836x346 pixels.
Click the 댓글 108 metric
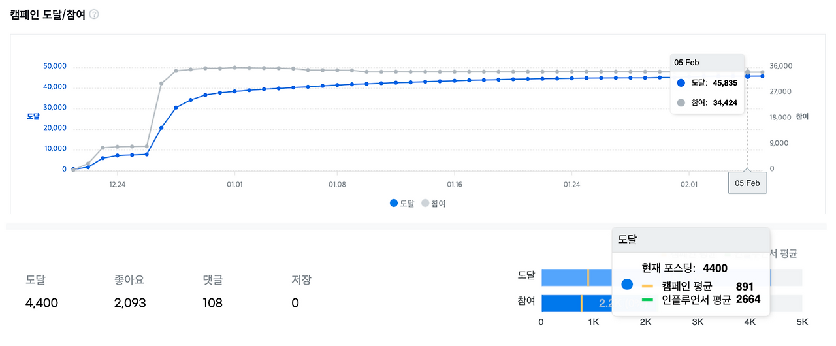pos(213,292)
